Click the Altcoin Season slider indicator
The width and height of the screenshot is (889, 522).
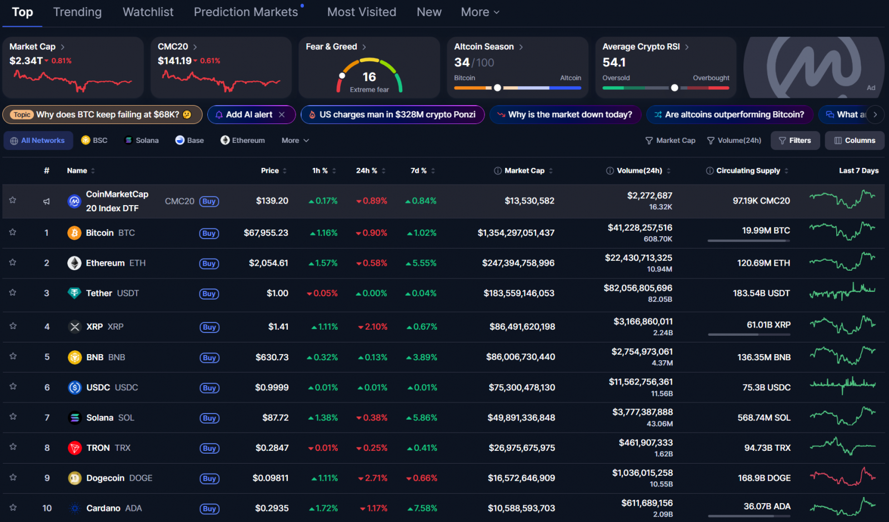tap(497, 88)
